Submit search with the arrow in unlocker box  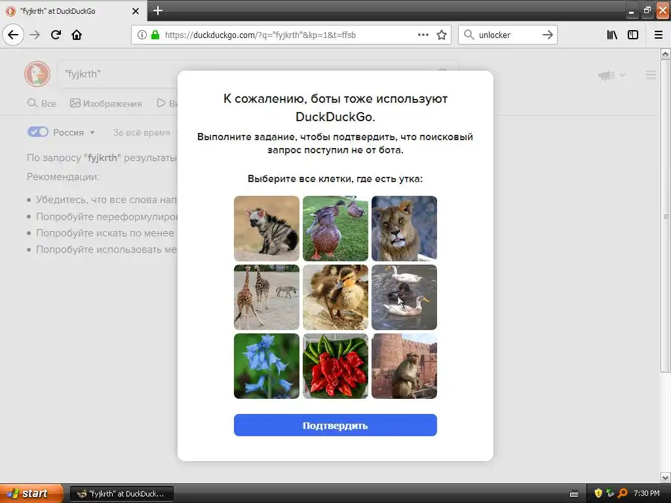[x=548, y=35]
